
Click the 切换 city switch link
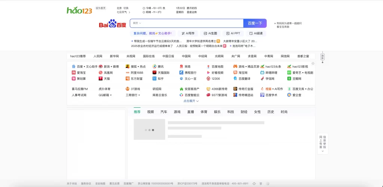click(x=126, y=8)
